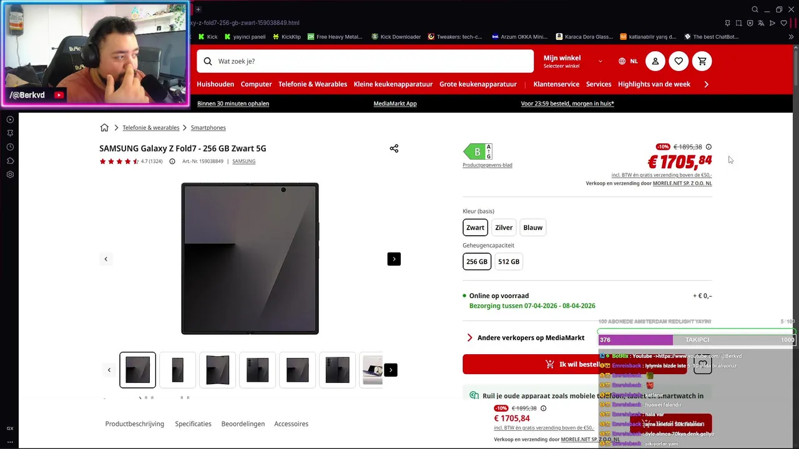Open the Opera sidebar player icon
Viewport: 799px width, 449px height.
pos(10,120)
